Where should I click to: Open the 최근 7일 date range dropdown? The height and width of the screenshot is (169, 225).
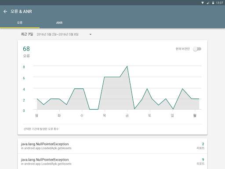[56, 34]
